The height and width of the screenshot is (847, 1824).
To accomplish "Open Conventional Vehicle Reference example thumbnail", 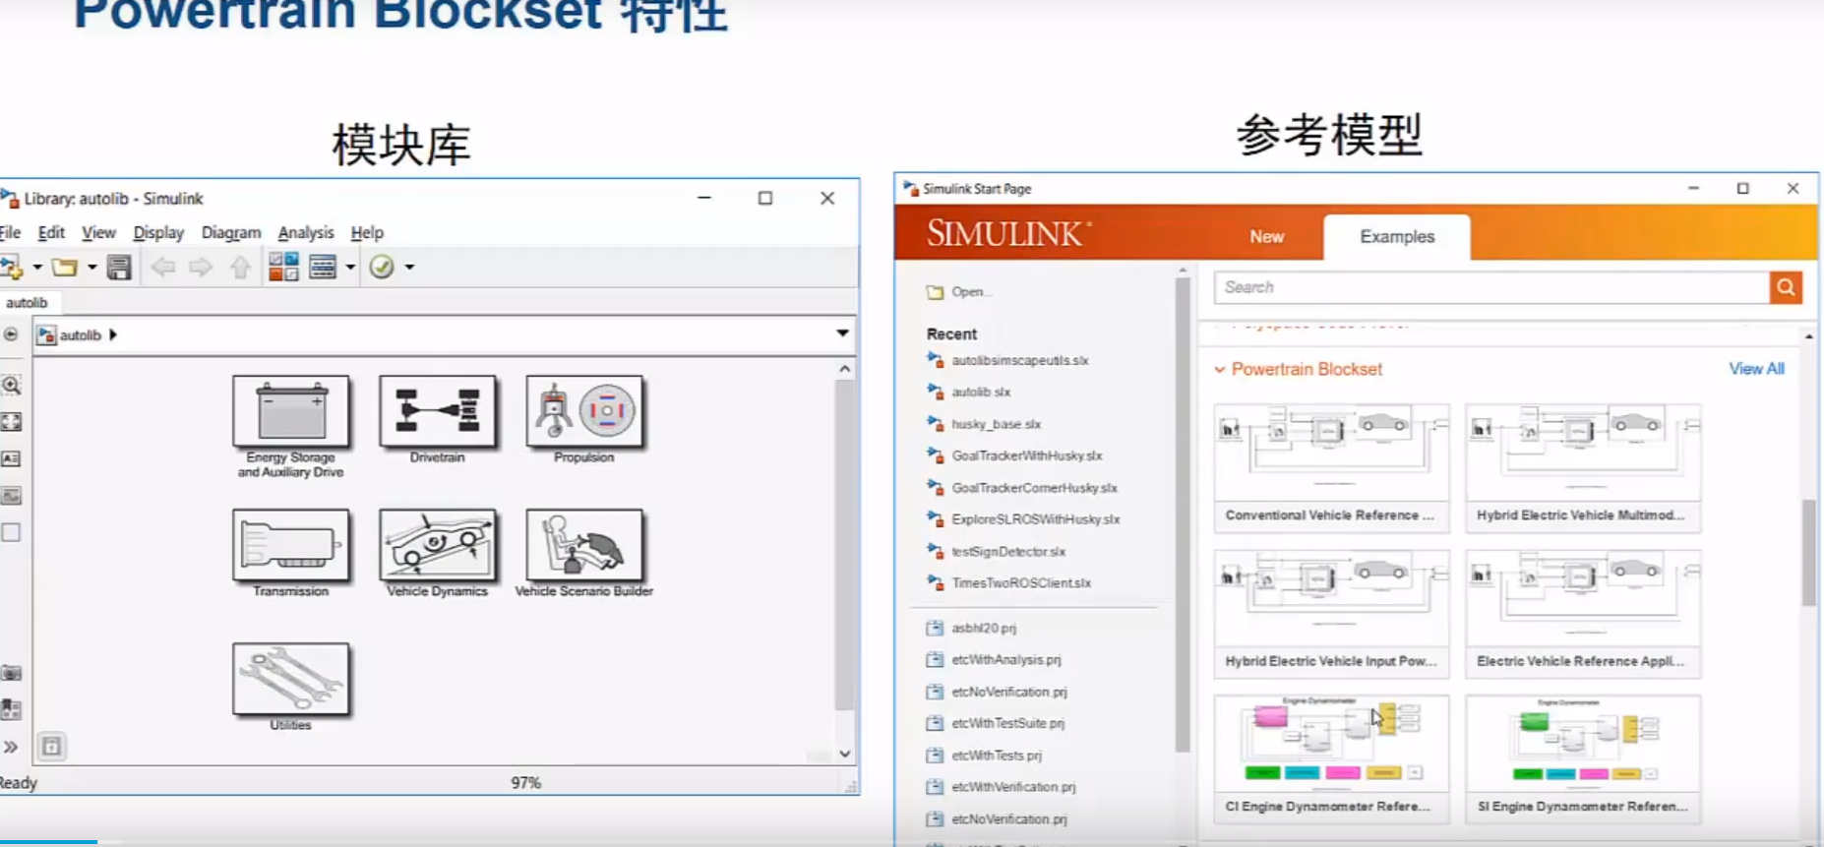I will pyautogui.click(x=1331, y=466).
